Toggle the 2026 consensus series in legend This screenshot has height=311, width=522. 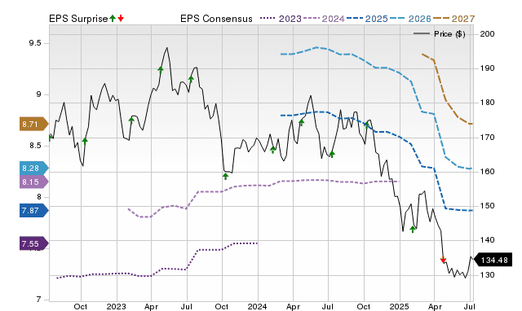(x=410, y=19)
